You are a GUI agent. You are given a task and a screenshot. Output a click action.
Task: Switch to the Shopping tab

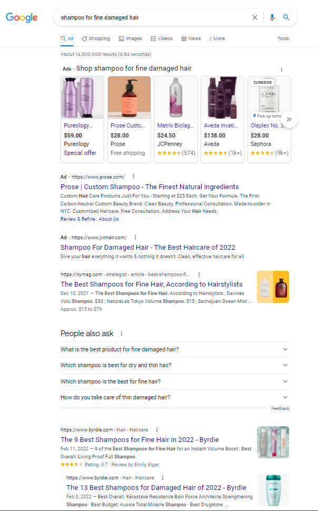click(96, 38)
